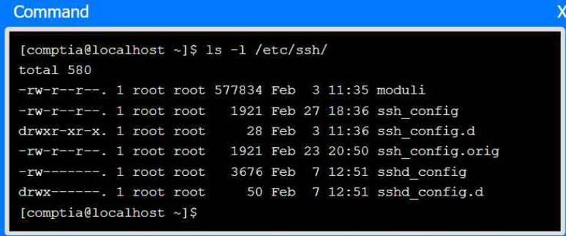Close the Command window with the X
This screenshot has width=566, height=236.
coord(560,12)
